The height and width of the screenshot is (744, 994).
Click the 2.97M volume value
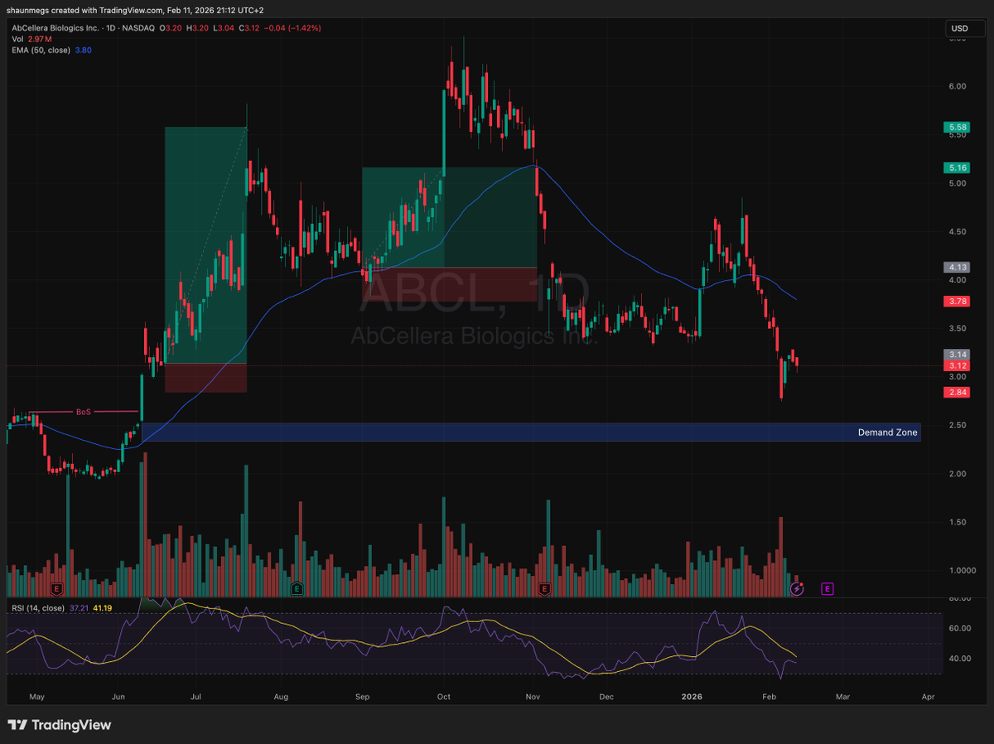click(41, 38)
